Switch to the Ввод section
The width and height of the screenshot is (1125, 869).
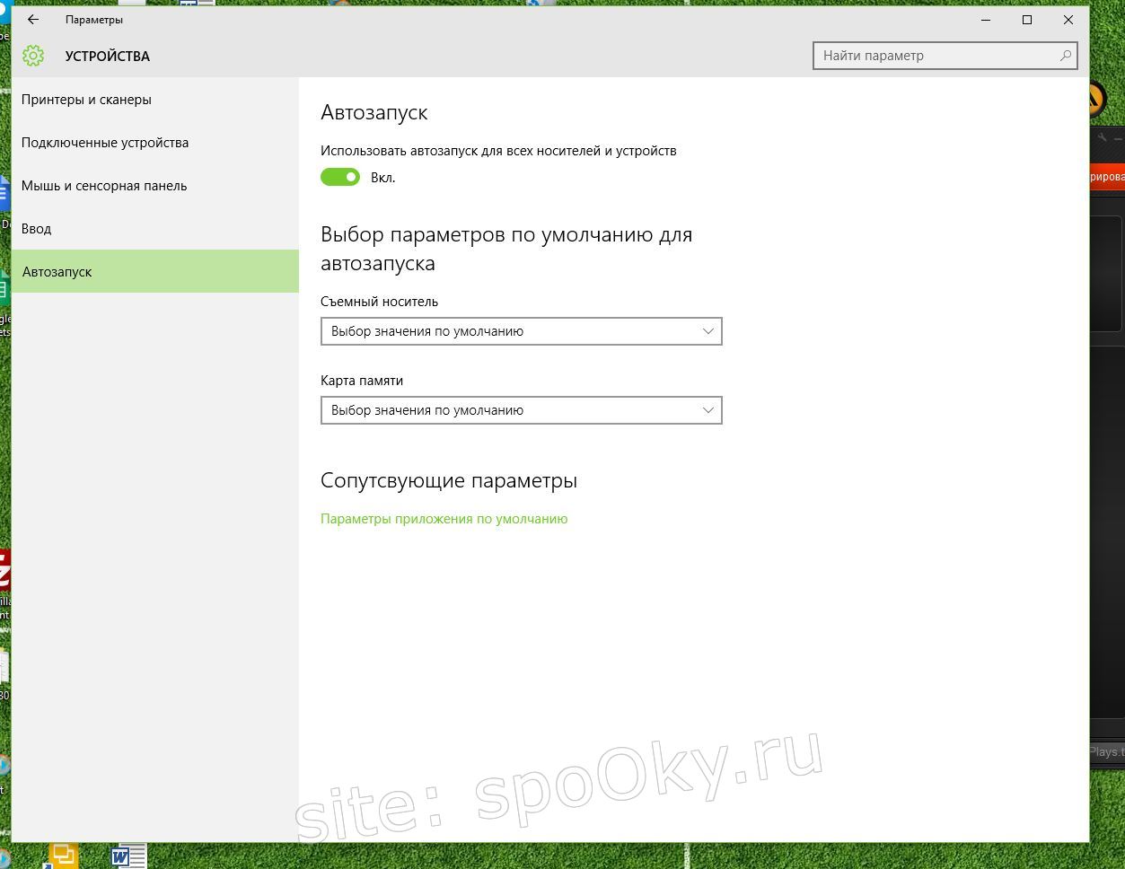pos(155,229)
